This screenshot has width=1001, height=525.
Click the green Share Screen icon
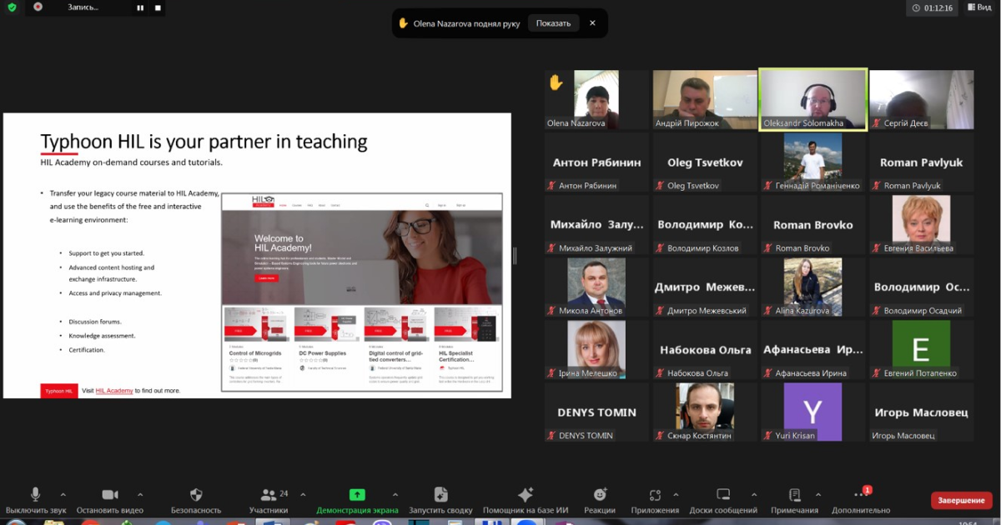pyautogui.click(x=357, y=495)
